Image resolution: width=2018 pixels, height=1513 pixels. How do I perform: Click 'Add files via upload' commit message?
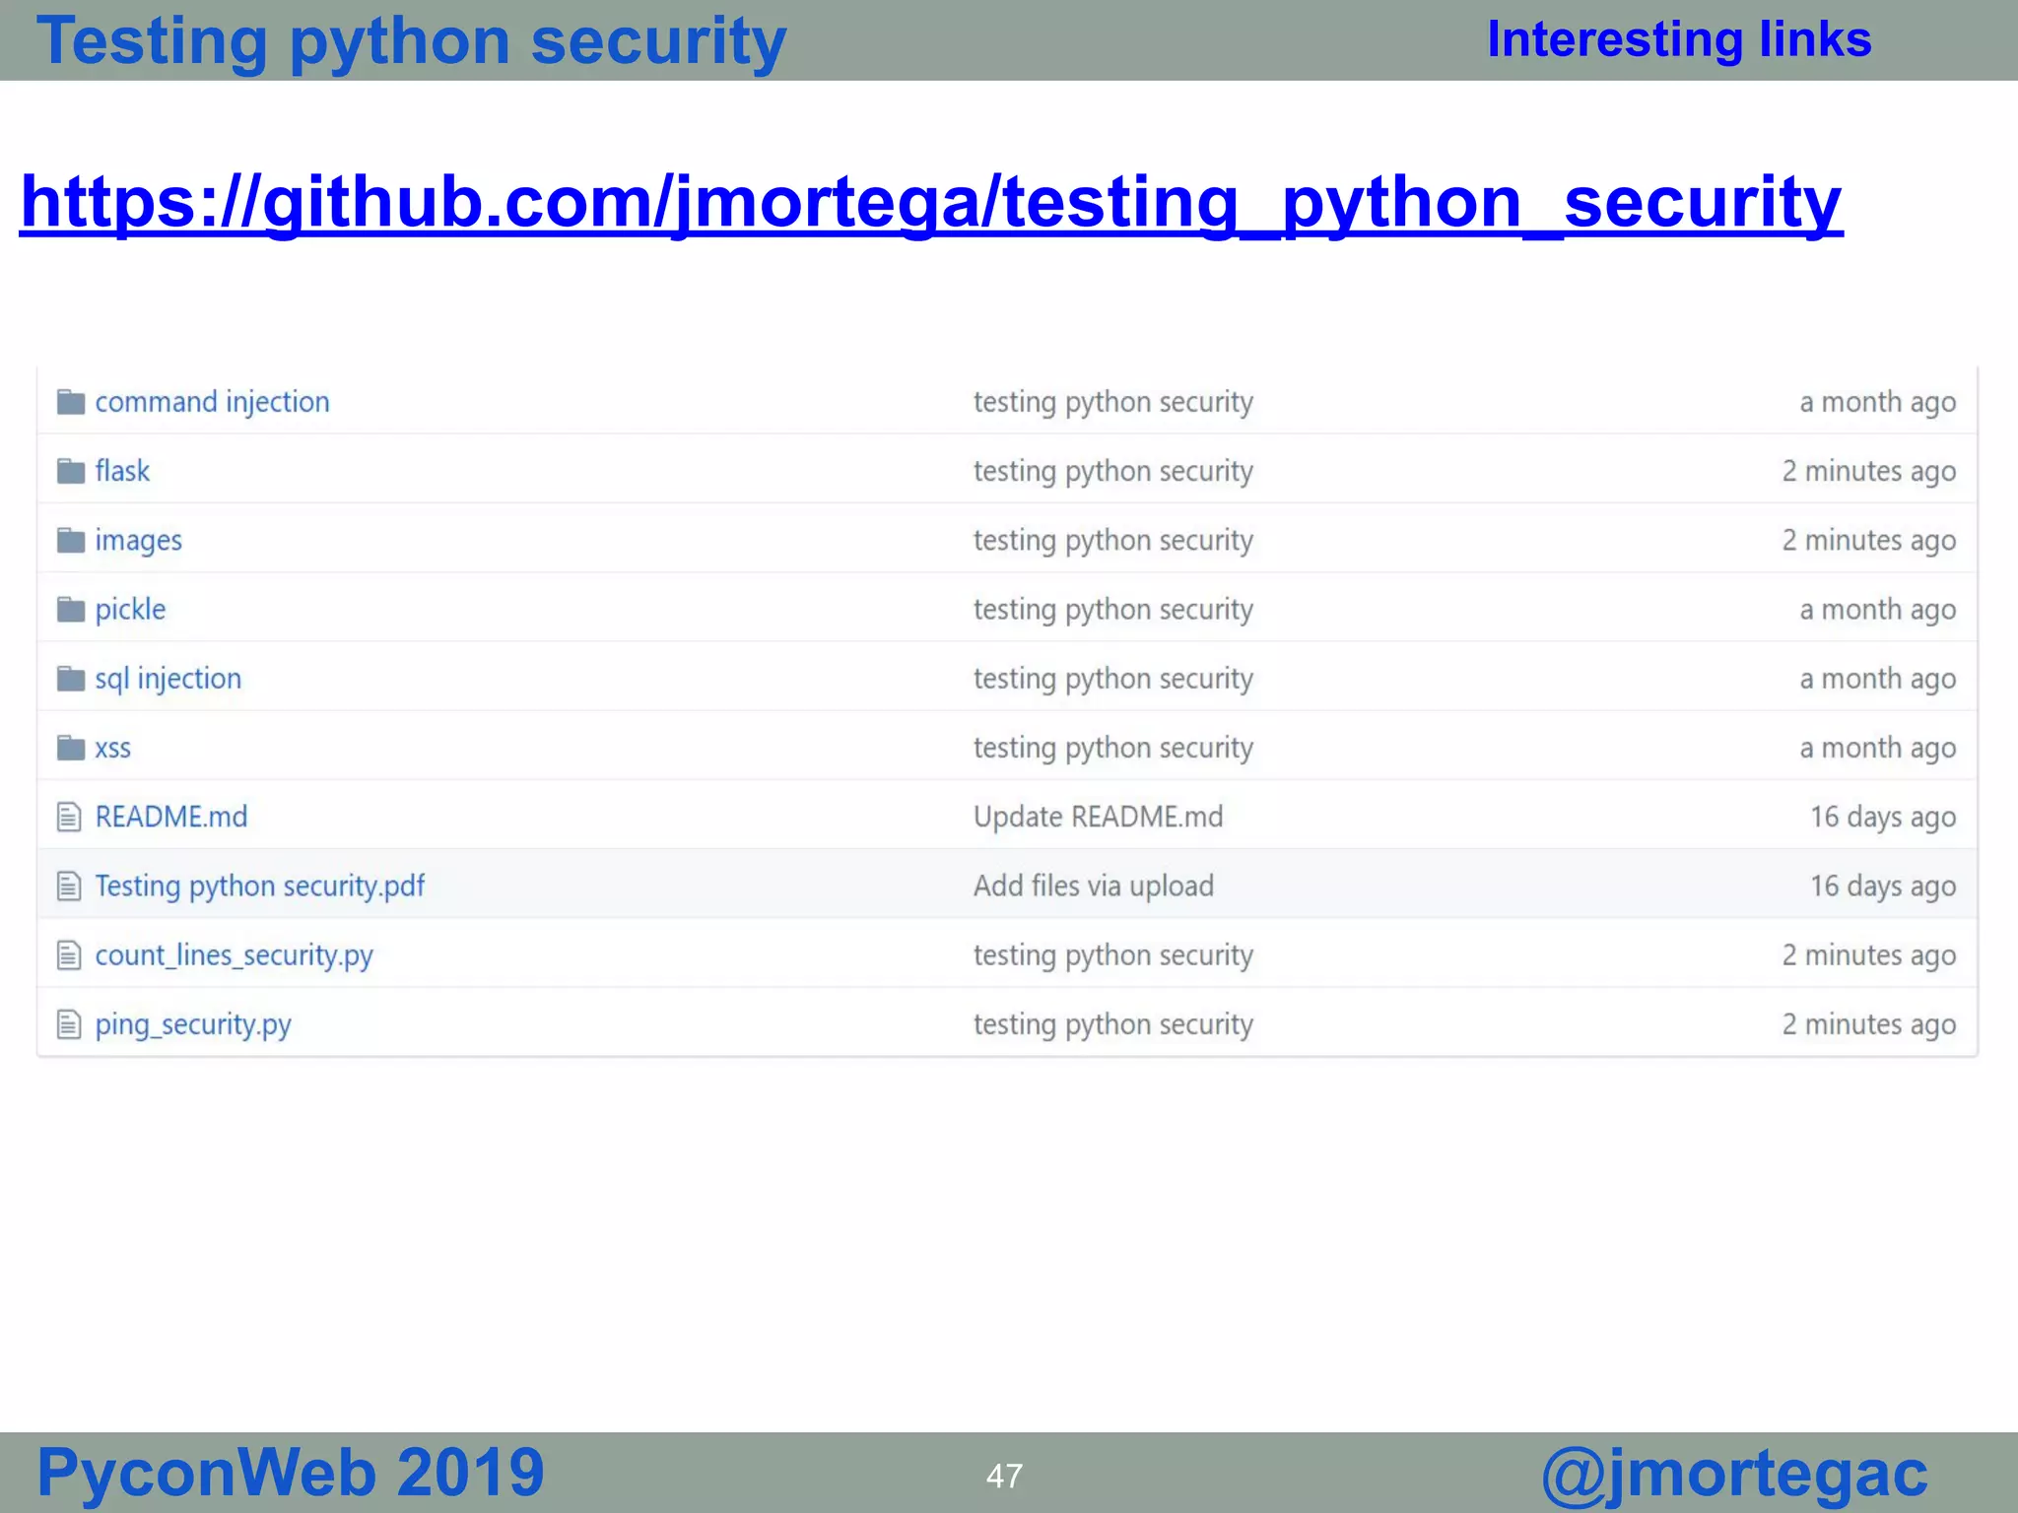click(1094, 886)
